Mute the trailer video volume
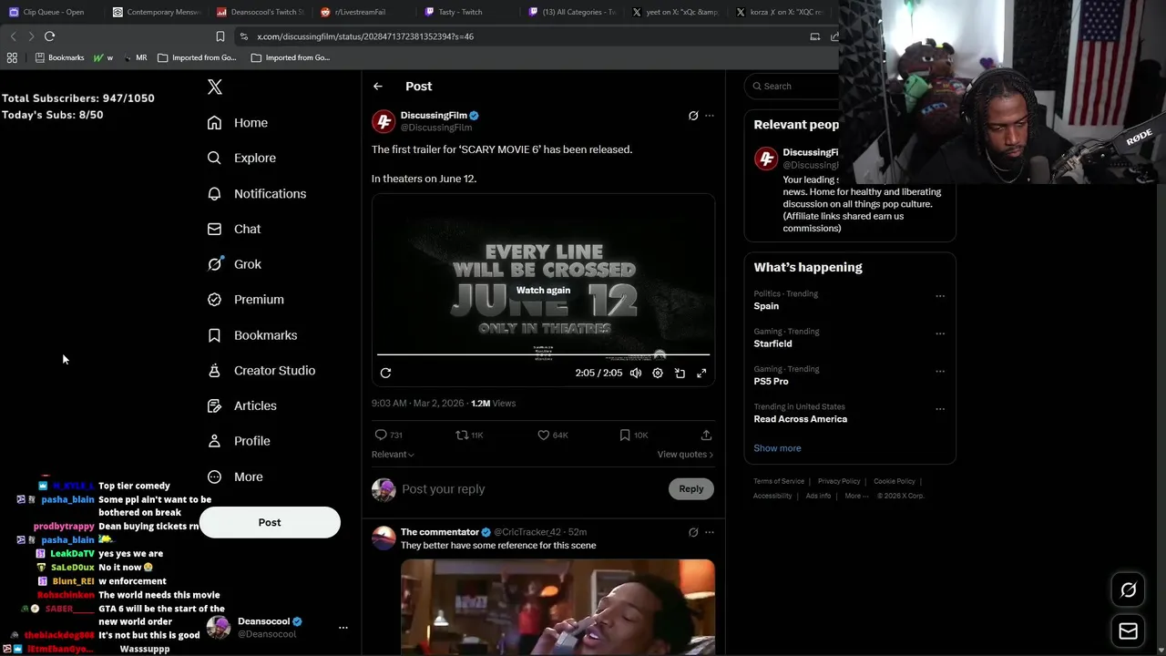Screen dimensions: 1166x656 click(636, 373)
